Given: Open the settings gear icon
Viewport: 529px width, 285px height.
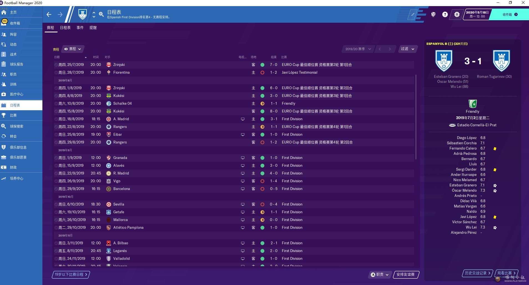Looking at the screenshot, I should click(x=457, y=14).
